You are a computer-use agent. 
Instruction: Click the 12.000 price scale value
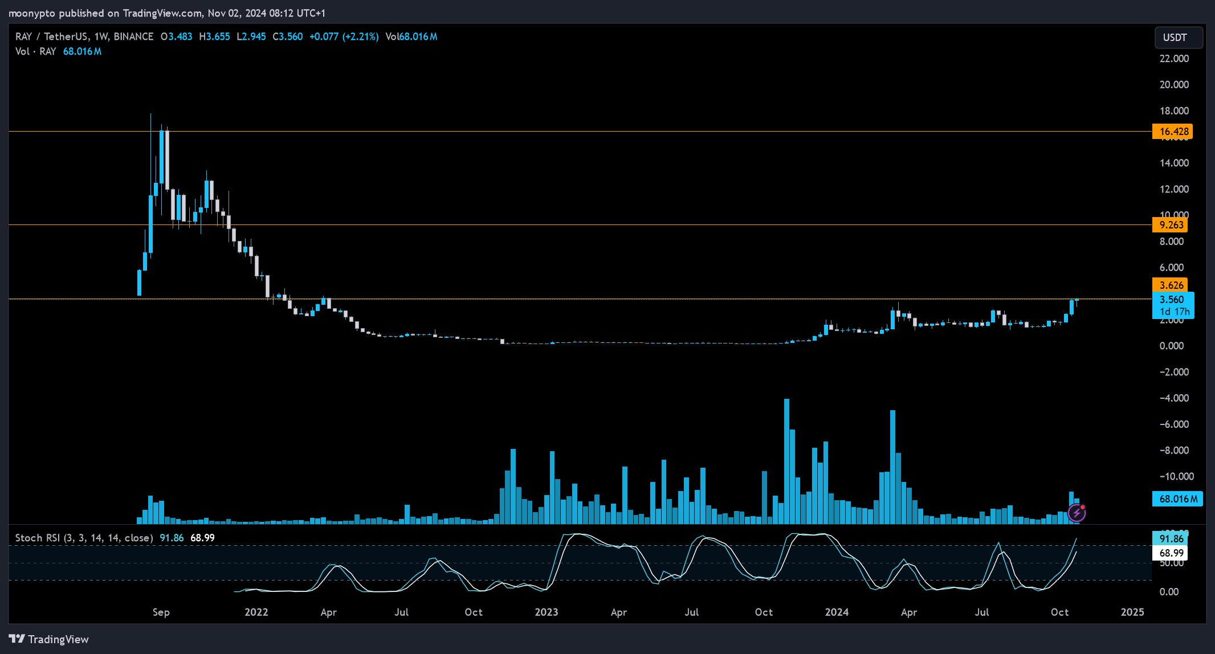(1174, 189)
